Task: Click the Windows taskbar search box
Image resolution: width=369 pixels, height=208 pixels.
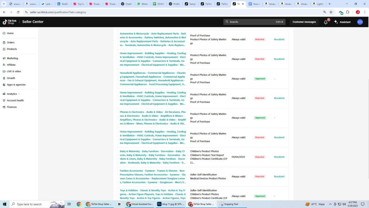Action: click(x=37, y=204)
